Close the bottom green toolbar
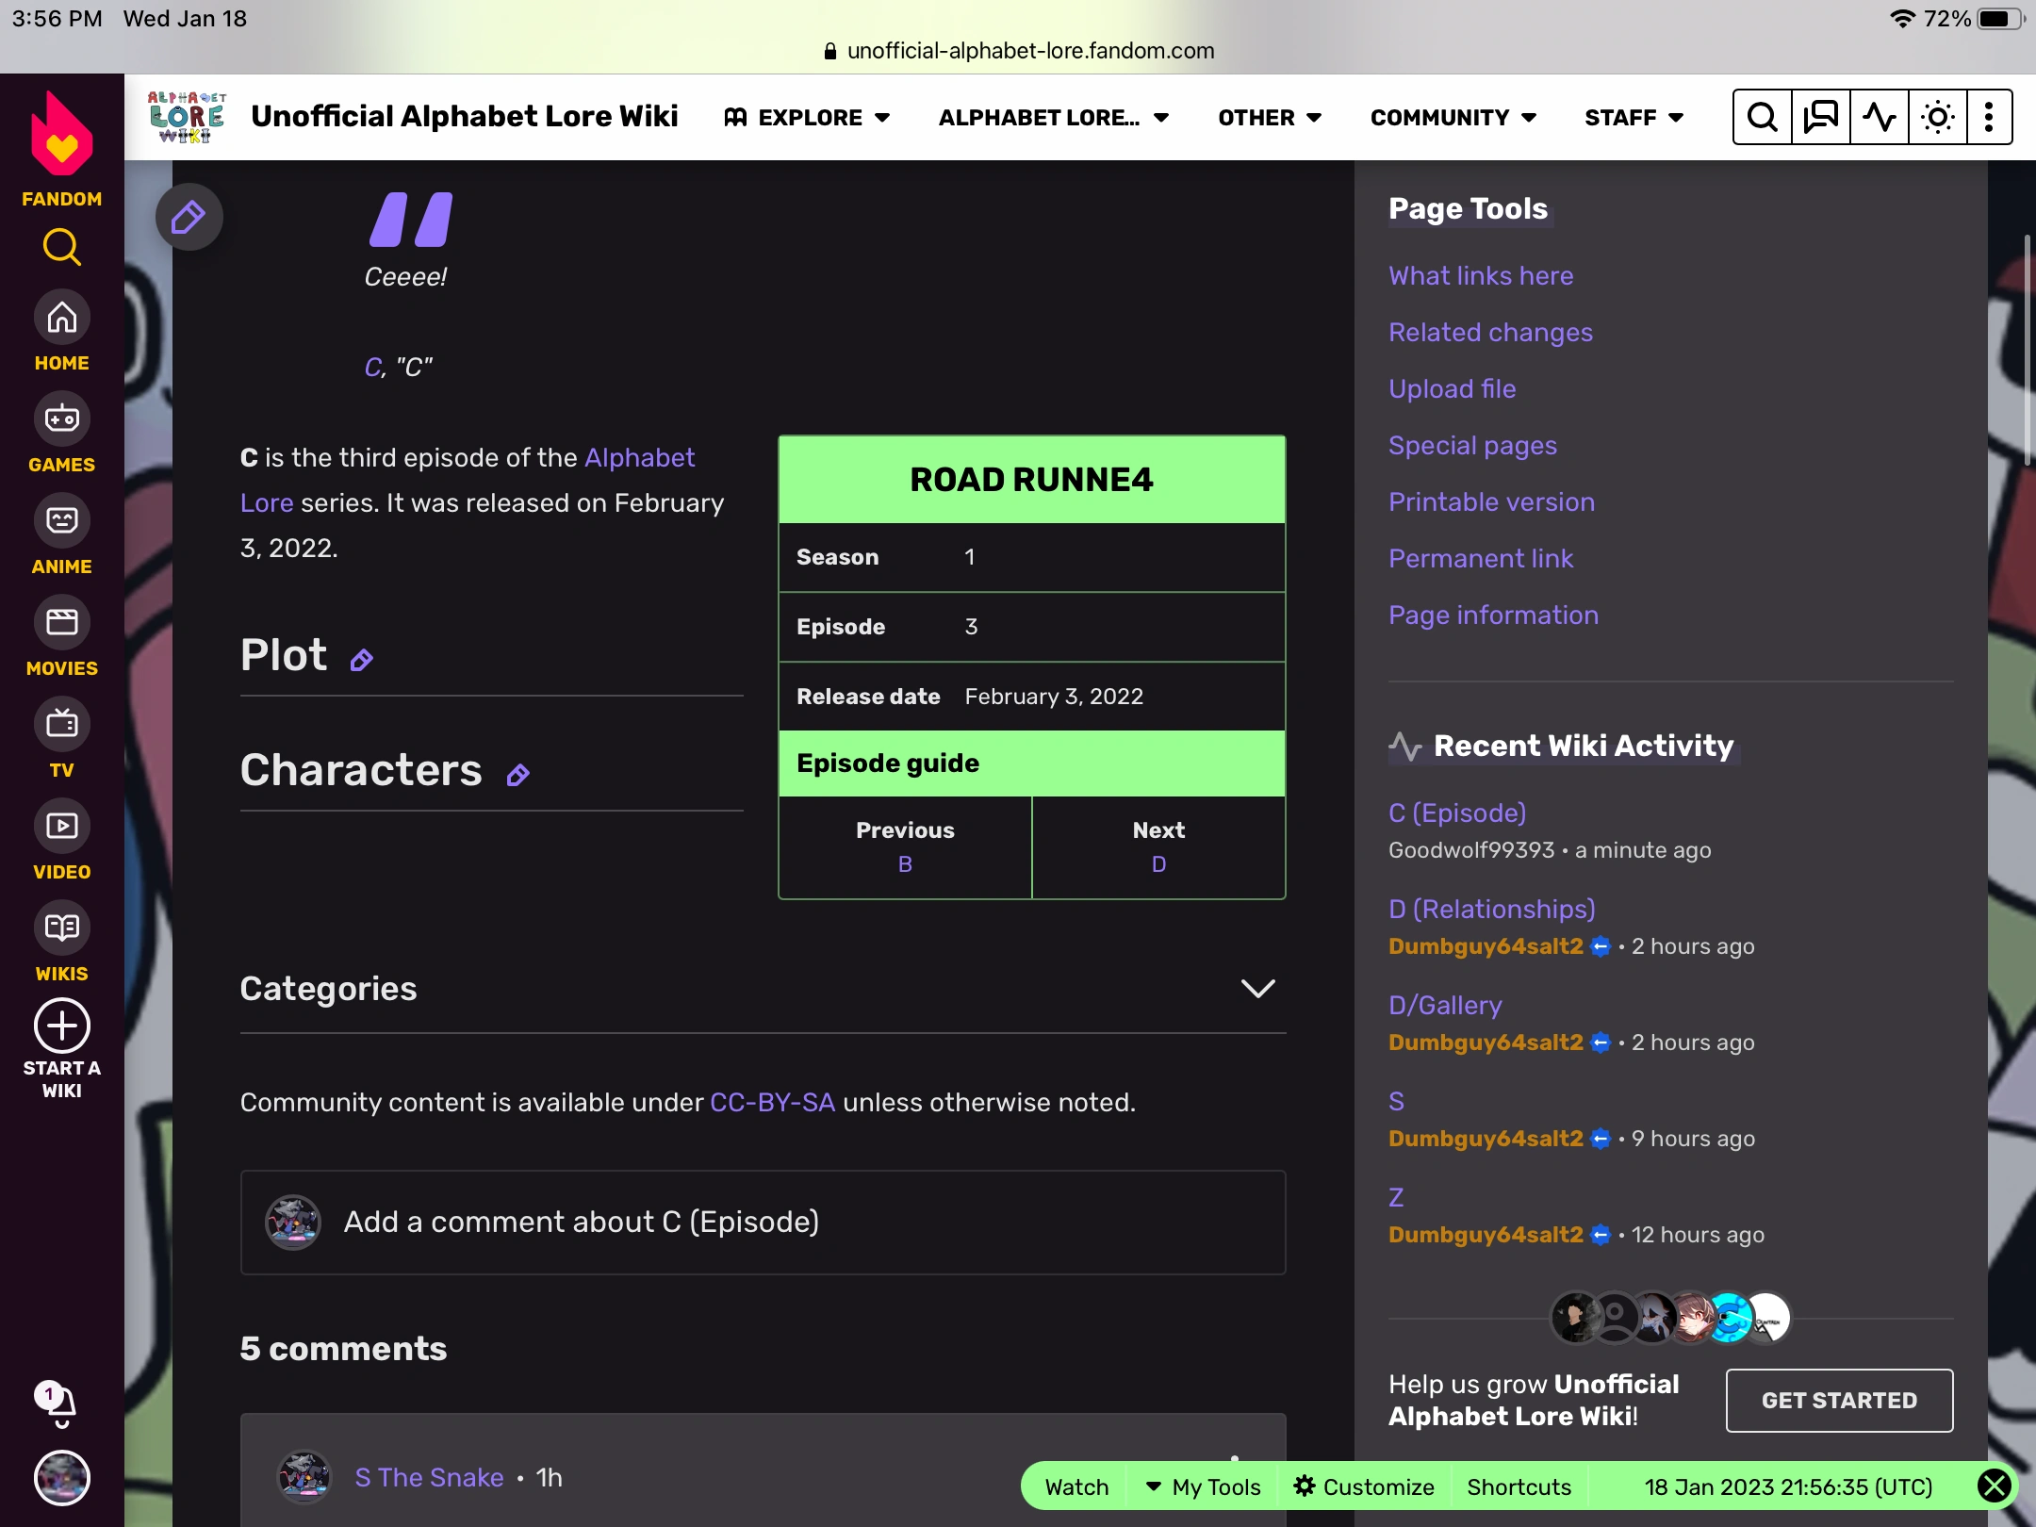The width and height of the screenshot is (2036, 1527). 1995,1486
